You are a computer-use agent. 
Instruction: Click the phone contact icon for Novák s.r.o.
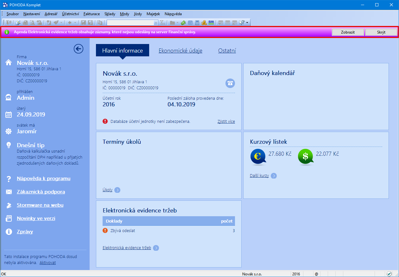tap(230, 83)
